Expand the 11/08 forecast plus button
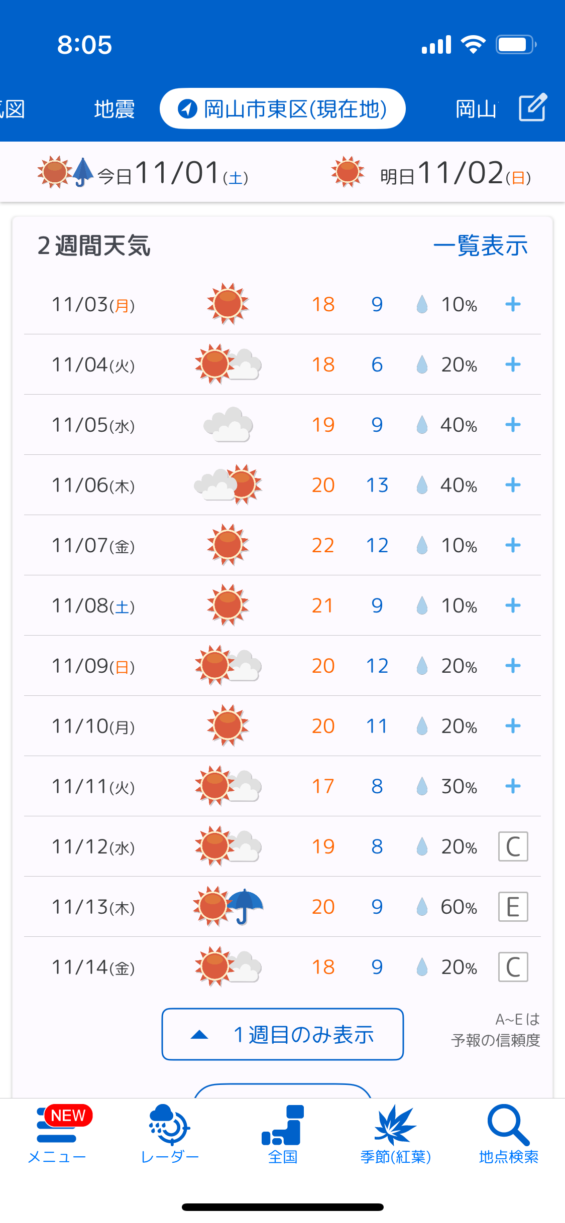The height and width of the screenshot is (1223, 565). coord(513,605)
